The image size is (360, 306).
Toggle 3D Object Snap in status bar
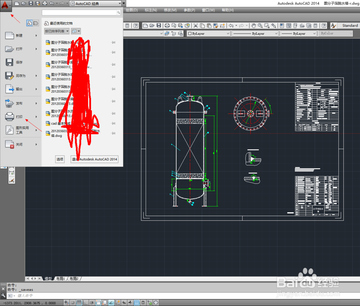click(x=105, y=302)
